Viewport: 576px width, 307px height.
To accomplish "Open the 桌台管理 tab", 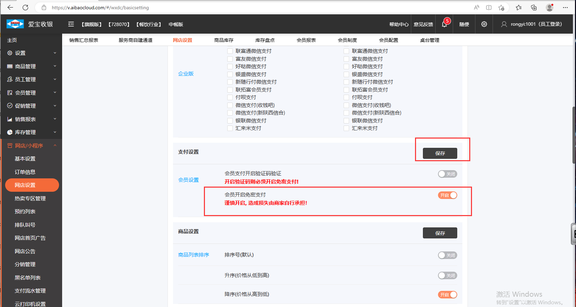I will click(x=429, y=40).
